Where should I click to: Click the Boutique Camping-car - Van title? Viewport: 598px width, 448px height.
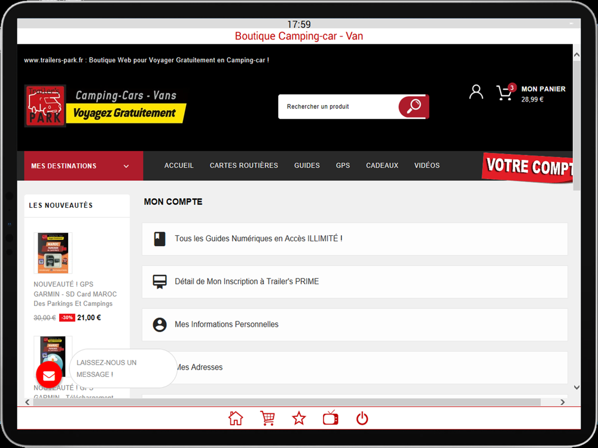pyautogui.click(x=299, y=36)
